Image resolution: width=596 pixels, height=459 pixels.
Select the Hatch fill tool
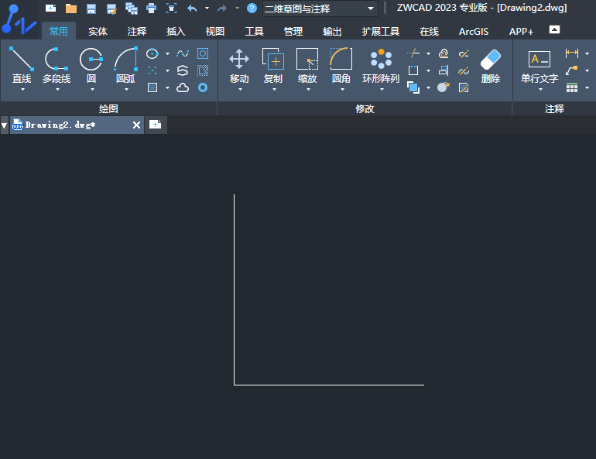[x=152, y=87]
